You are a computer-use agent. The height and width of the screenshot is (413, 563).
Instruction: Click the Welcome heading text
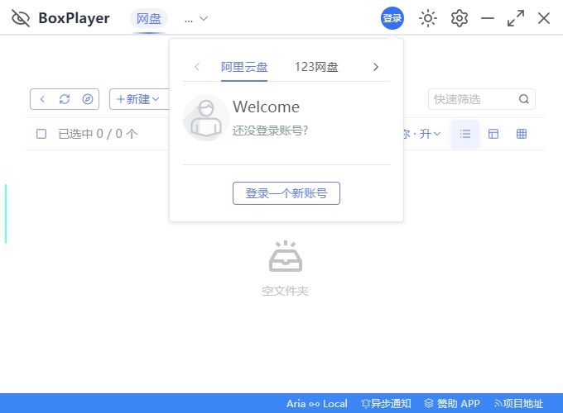tap(266, 107)
